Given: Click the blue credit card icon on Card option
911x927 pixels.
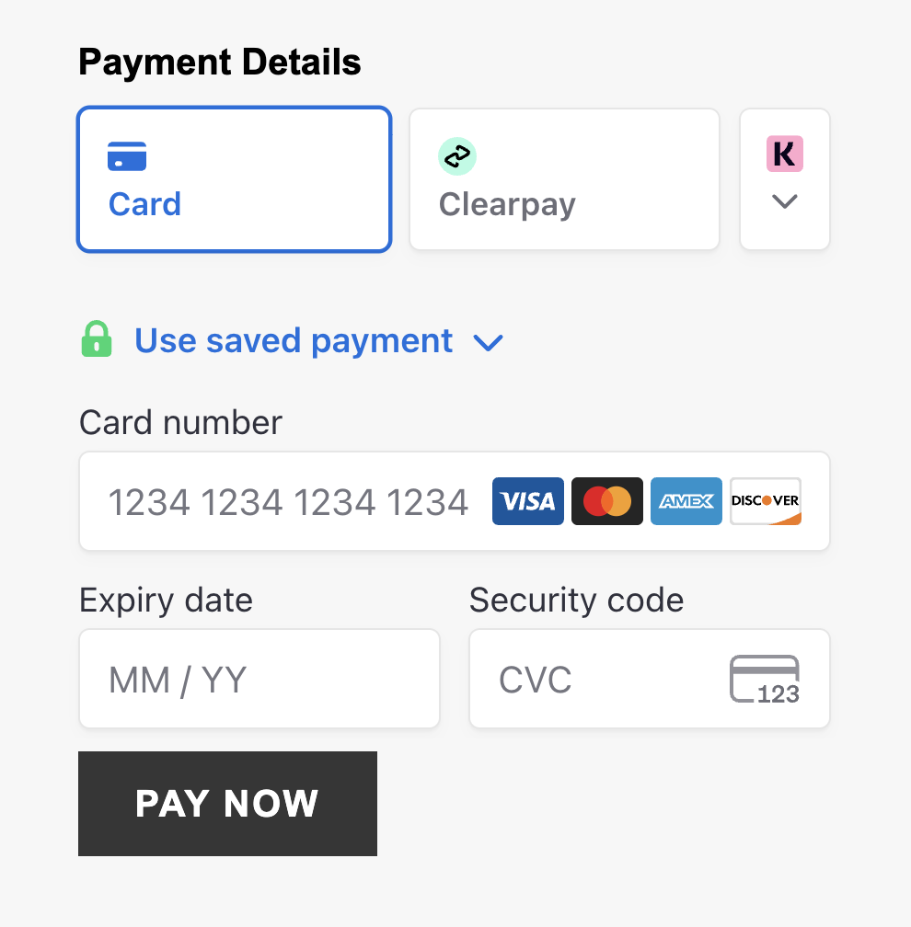Looking at the screenshot, I should click(x=127, y=156).
